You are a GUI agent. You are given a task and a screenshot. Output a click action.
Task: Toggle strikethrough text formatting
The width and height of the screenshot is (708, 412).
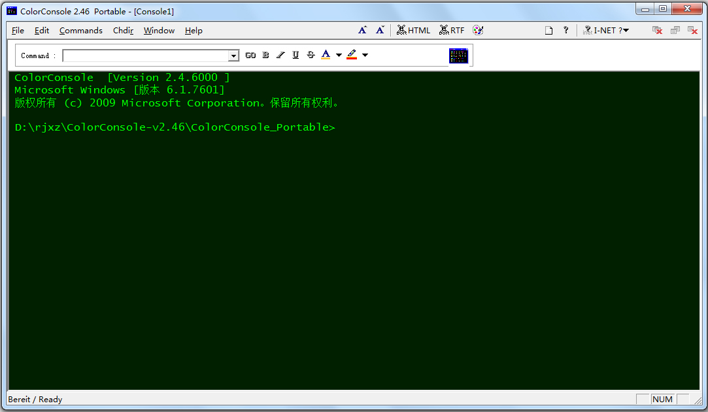(311, 55)
